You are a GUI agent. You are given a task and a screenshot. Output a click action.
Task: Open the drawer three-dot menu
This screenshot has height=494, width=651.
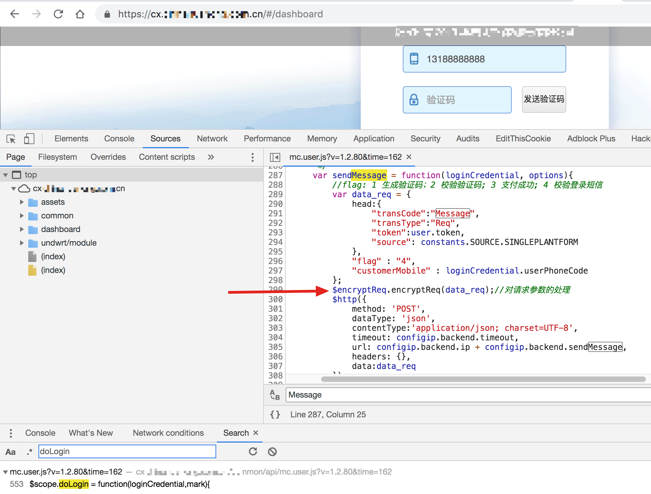coord(11,433)
